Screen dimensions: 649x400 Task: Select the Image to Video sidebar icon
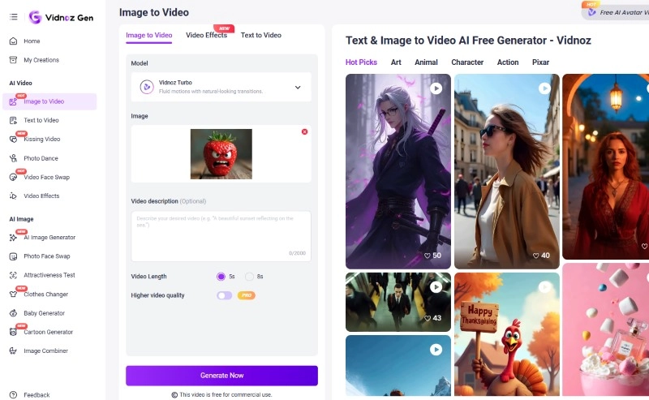point(13,101)
